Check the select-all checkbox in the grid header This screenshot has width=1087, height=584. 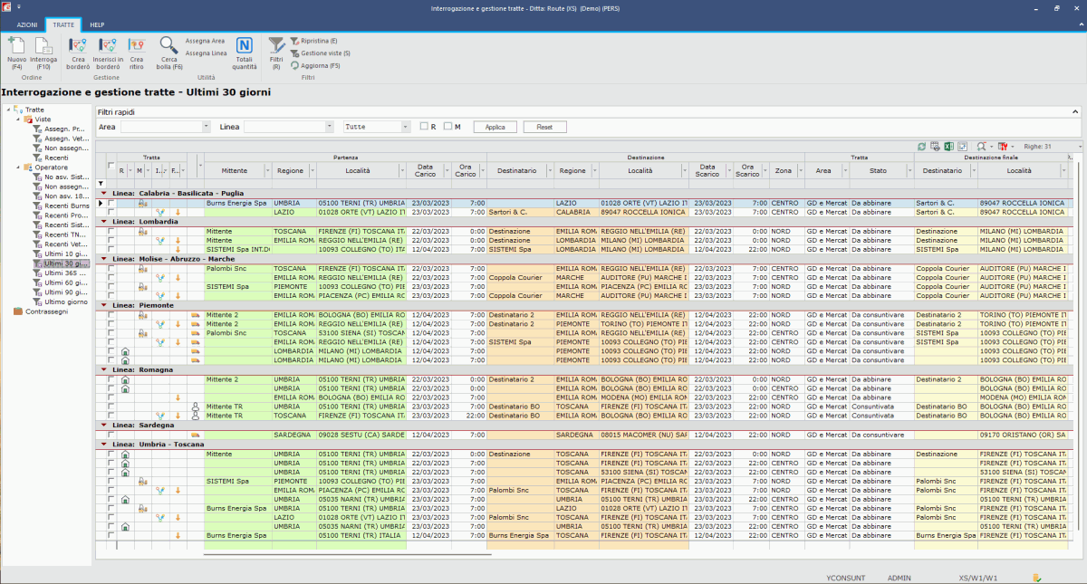(111, 167)
